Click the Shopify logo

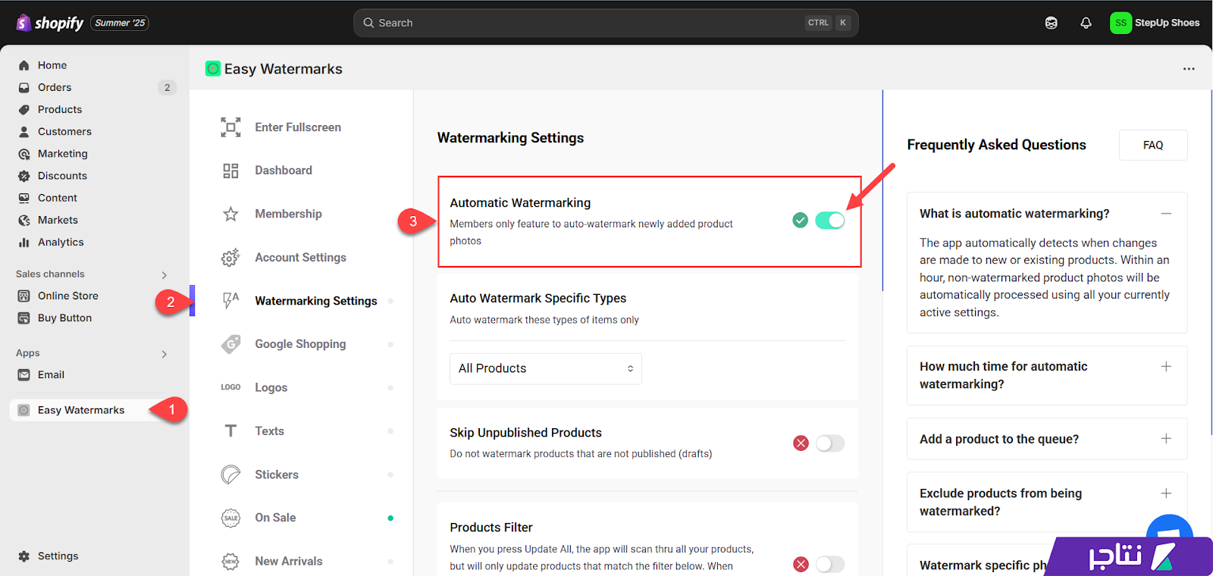pos(50,23)
